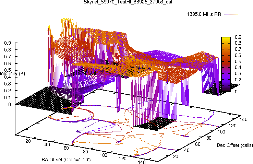Select the 0.7 label on the color bar
This screenshot has height=164, width=253.
point(238,49)
